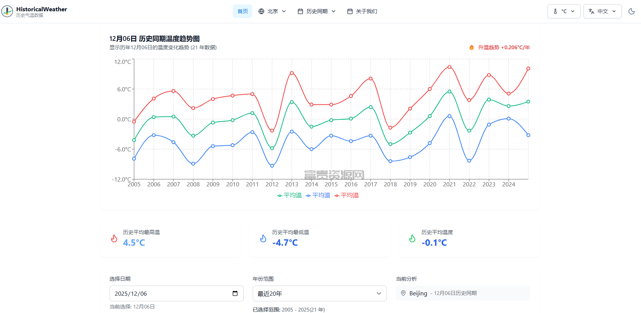Viewport: 641px width, 313px height.
Task: Click the translate icon beside 中文
Action: pos(591,11)
